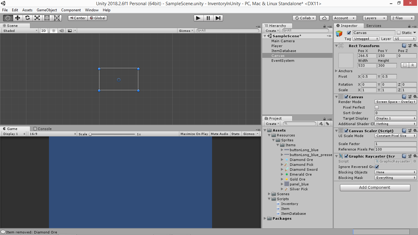Click the Add Component button
This screenshot has height=235, width=418.
click(375, 188)
